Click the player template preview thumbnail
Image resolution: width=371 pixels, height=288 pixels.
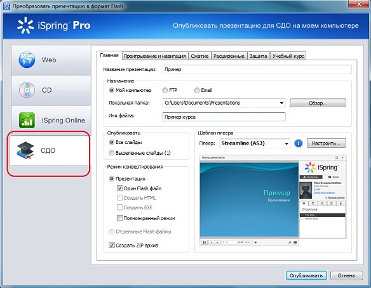pyautogui.click(x=273, y=200)
